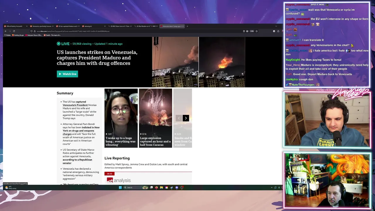Switch to the Asmongold tab
Viewport: 375px width, 211px height.
tap(93, 26)
